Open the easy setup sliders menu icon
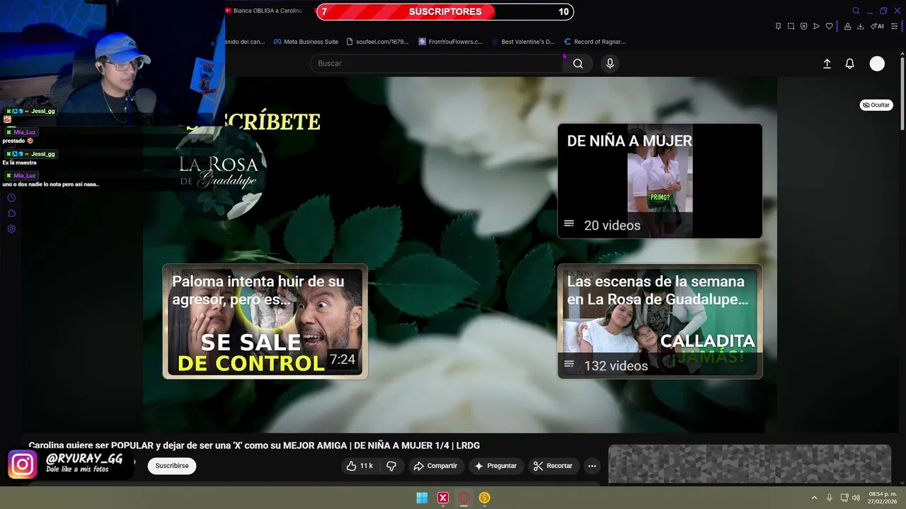The height and width of the screenshot is (509, 906). click(x=895, y=26)
